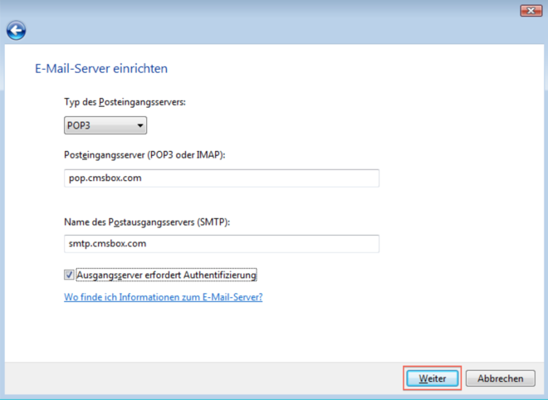Click the 'Posteingangsserver (POP3 oder IMAP):' label

coord(144,155)
